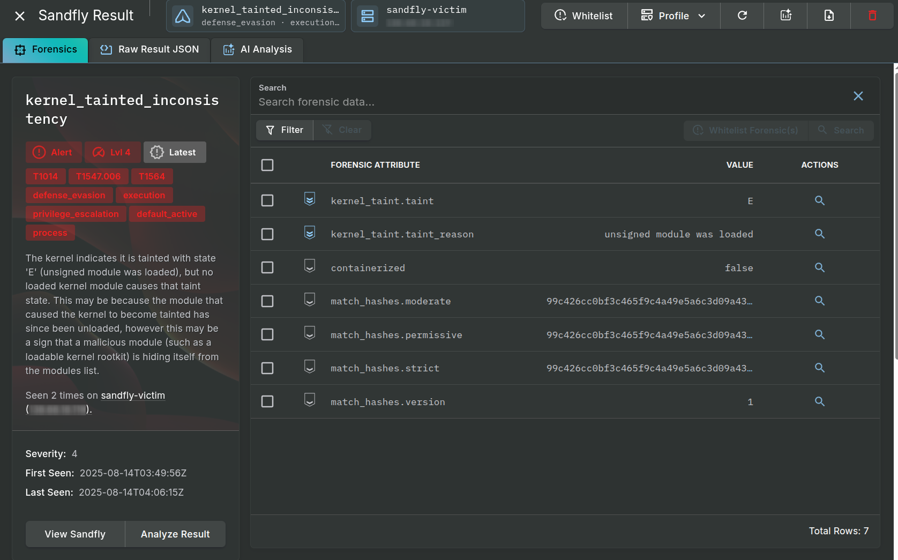Click magnifier action for kernel_taint.taint_reason row

coord(820,234)
